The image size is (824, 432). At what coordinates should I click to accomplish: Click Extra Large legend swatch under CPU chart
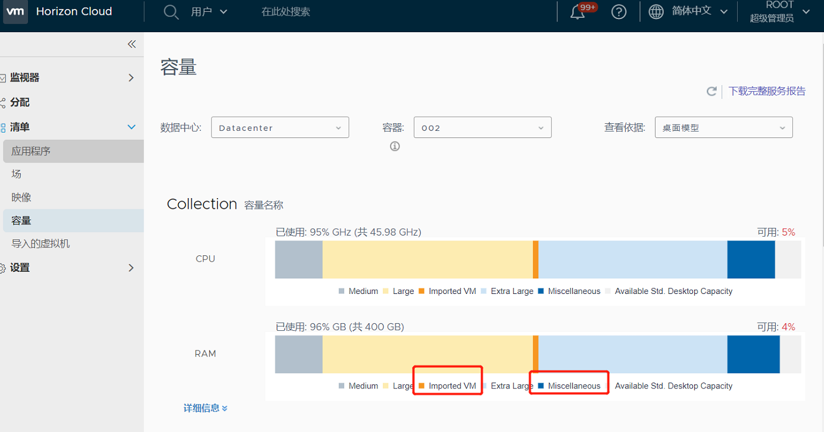point(484,291)
